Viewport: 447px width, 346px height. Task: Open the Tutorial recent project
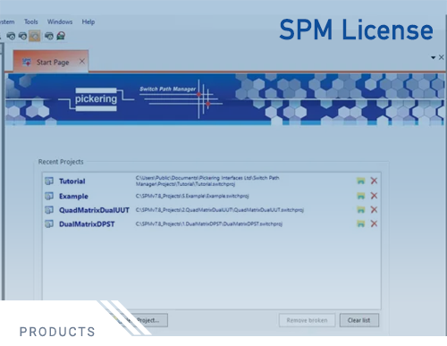tap(72, 181)
